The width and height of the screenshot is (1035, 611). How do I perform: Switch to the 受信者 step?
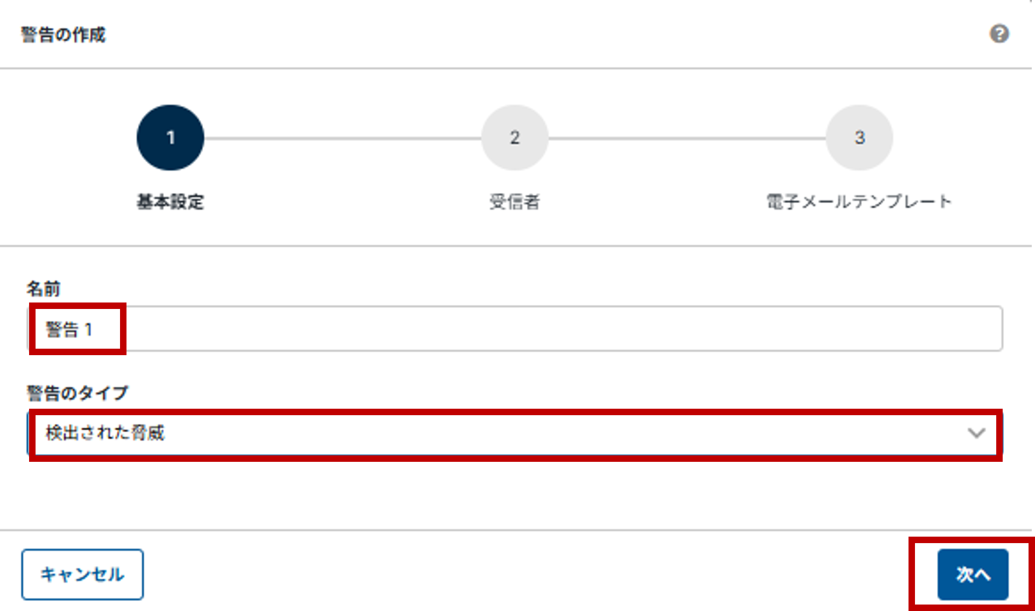[x=515, y=202]
